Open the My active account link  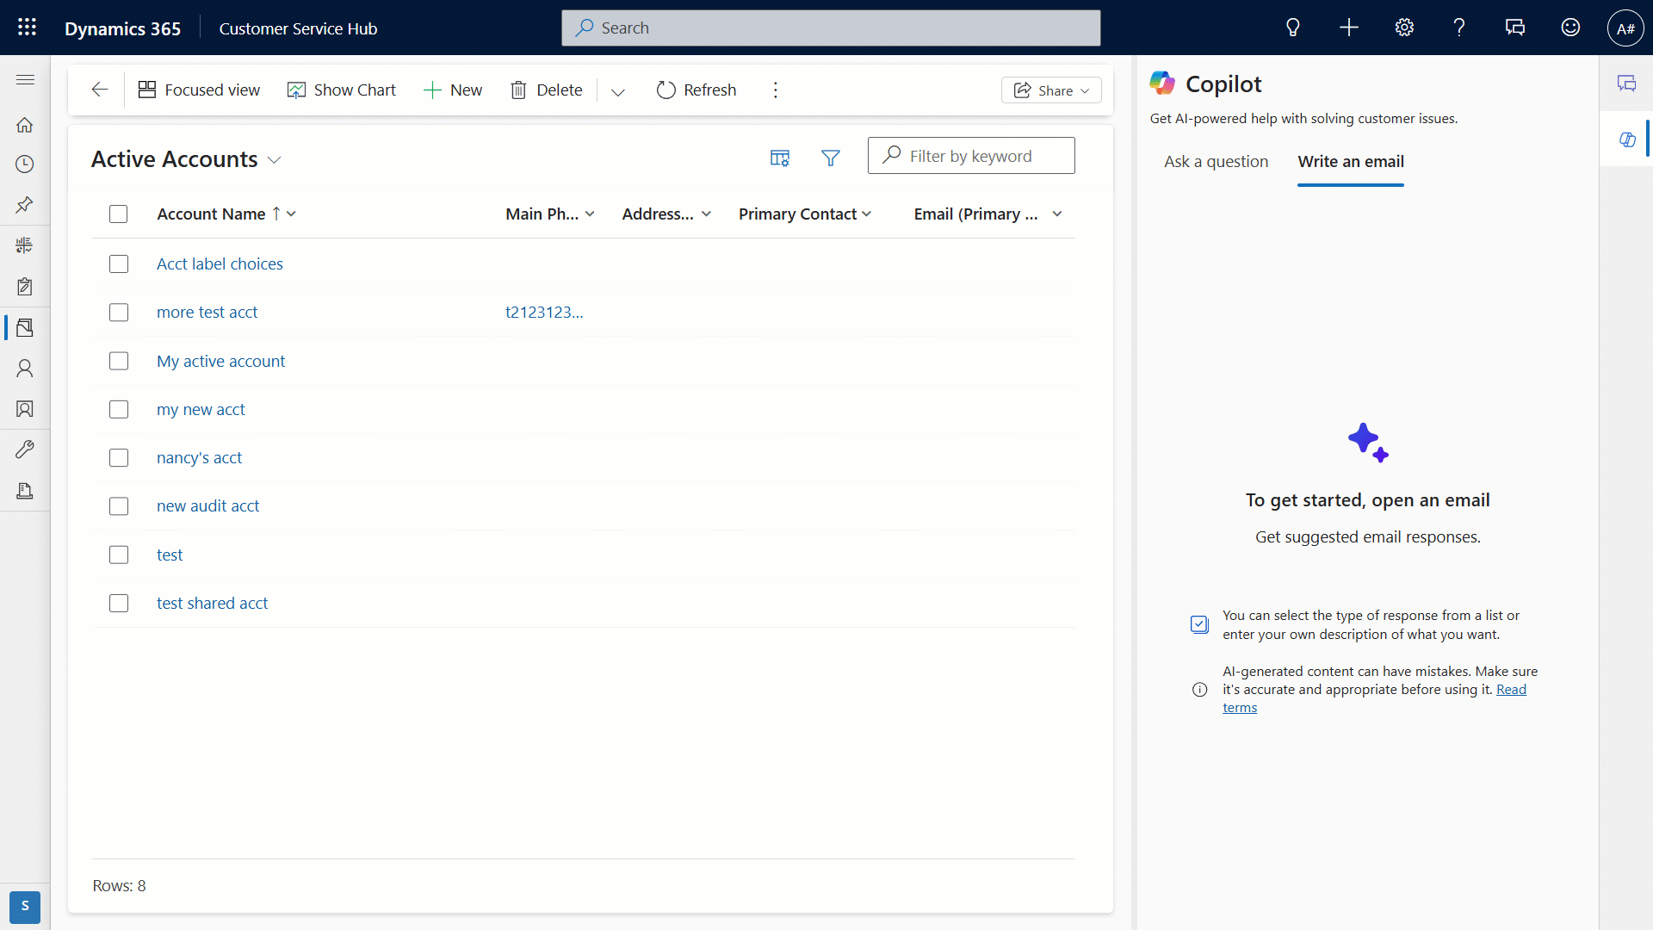[220, 362]
